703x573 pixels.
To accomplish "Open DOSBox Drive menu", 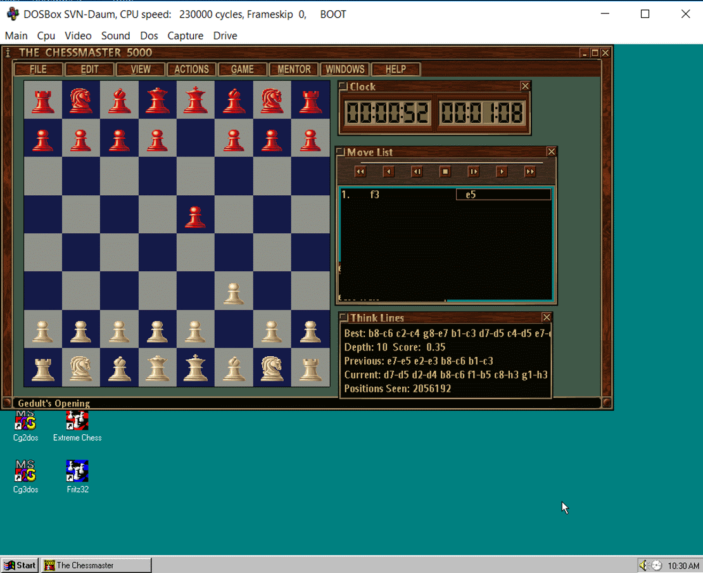I will 225,35.
